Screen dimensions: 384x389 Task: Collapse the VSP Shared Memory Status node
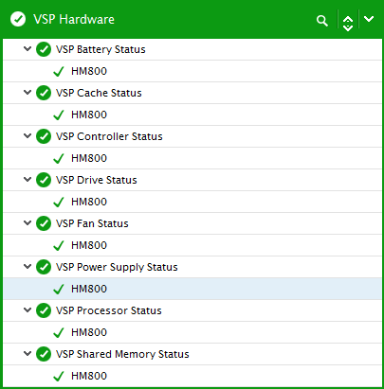click(27, 354)
